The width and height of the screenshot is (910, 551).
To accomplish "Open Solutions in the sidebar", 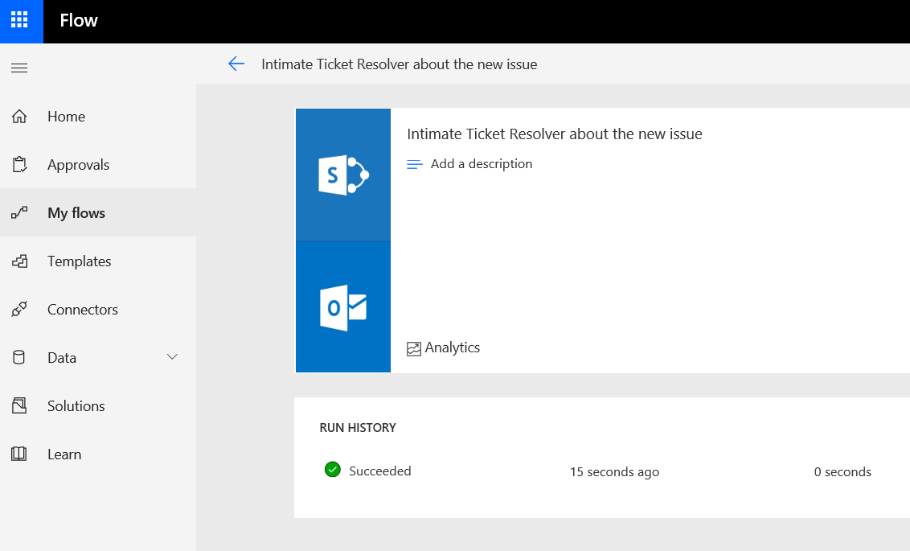I will [98, 406].
